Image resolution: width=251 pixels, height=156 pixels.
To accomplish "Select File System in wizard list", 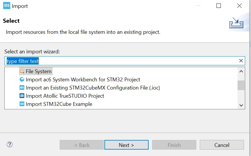I will 39,71.
